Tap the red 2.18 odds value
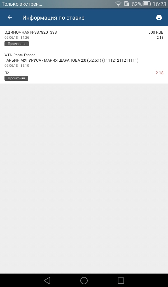Viewport: 168px width, 287px height. pyautogui.click(x=159, y=73)
